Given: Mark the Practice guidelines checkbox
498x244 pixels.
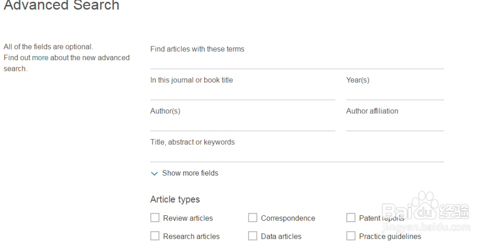Looking at the screenshot, I should pyautogui.click(x=351, y=236).
